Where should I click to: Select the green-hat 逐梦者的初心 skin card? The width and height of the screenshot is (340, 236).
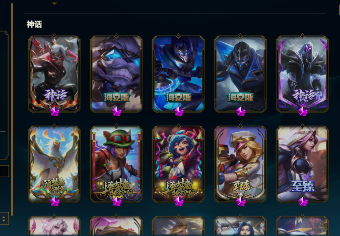click(x=116, y=164)
